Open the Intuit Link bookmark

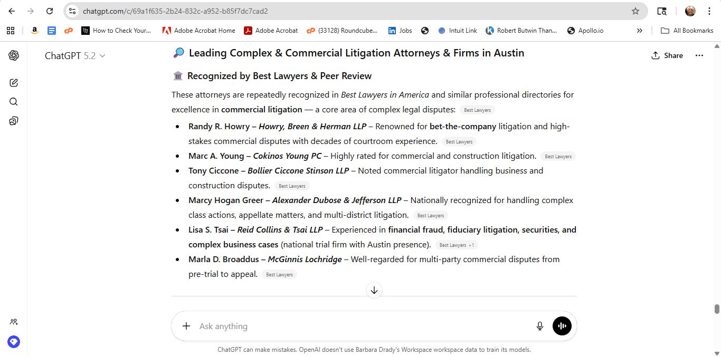(x=458, y=31)
